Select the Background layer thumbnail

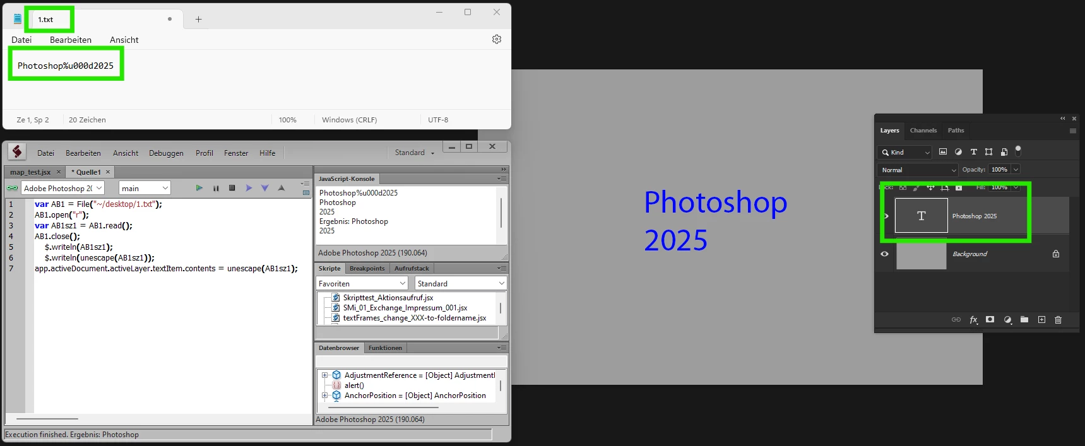click(x=922, y=254)
